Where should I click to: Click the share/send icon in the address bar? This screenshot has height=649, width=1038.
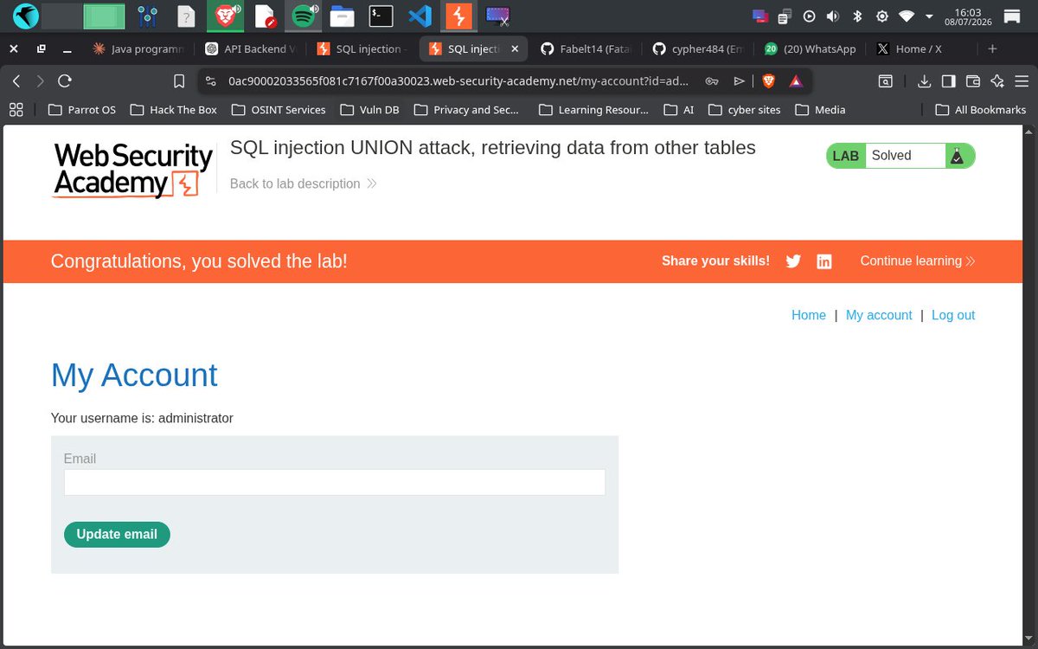(739, 81)
